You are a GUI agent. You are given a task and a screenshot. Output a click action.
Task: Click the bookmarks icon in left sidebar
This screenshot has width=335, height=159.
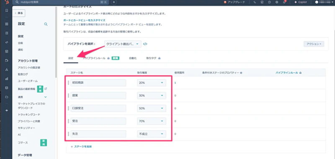7,10
